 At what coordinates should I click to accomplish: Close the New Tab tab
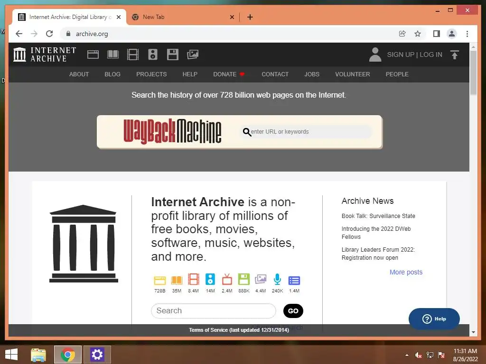232,17
